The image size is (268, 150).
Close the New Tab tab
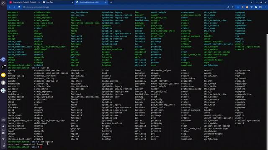tap(72, 2)
